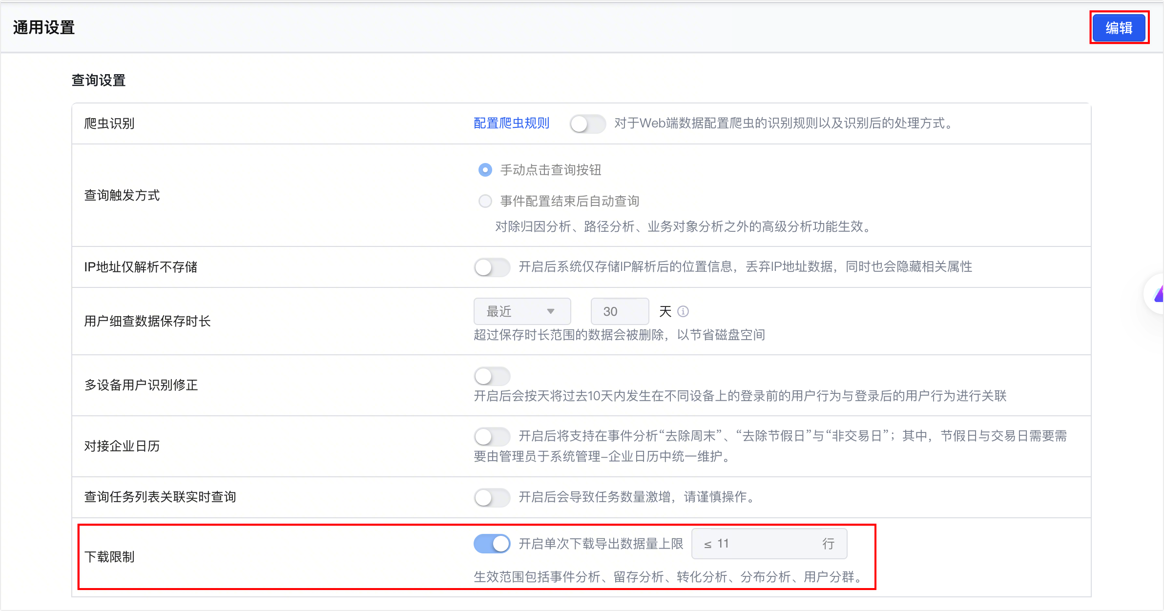
Task: Click the 查询触发方式 row label
Action: tap(122, 195)
